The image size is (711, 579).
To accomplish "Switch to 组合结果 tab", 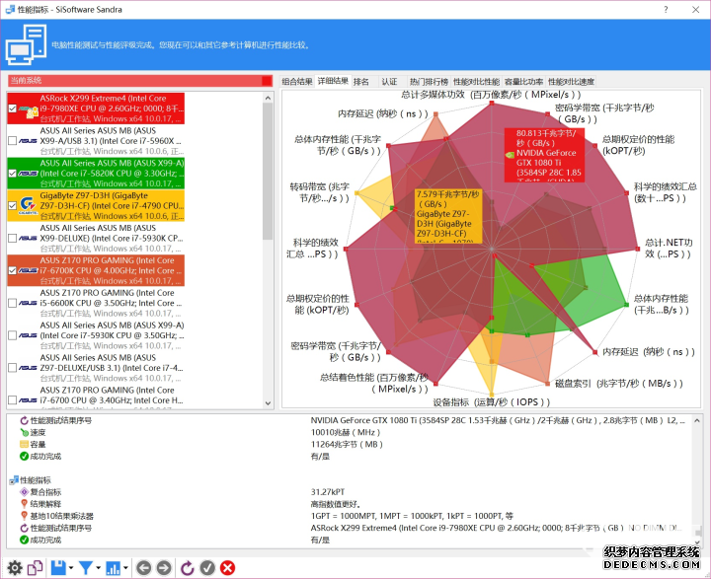I will (x=297, y=82).
